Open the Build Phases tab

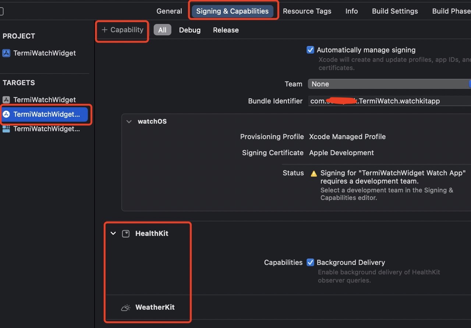tap(451, 11)
